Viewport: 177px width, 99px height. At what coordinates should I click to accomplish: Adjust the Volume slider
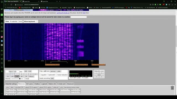click(x=17, y=79)
